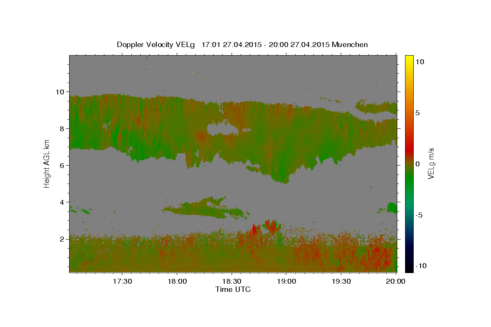Screen dimensions: 491x327
Task: Click the 'Muenchen' location in the title
Action: (350, 45)
